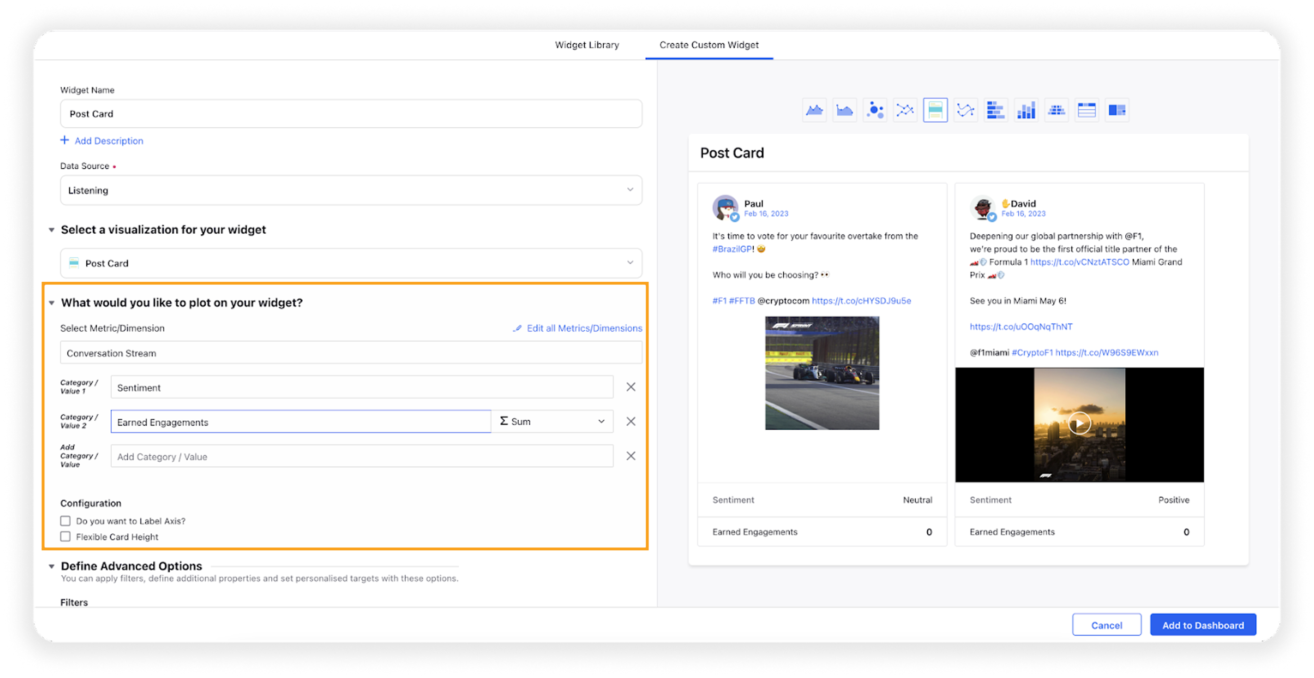The height and width of the screenshot is (678, 1314).
Task: Pick the stacked horizontal bar chart icon
Action: 996,111
